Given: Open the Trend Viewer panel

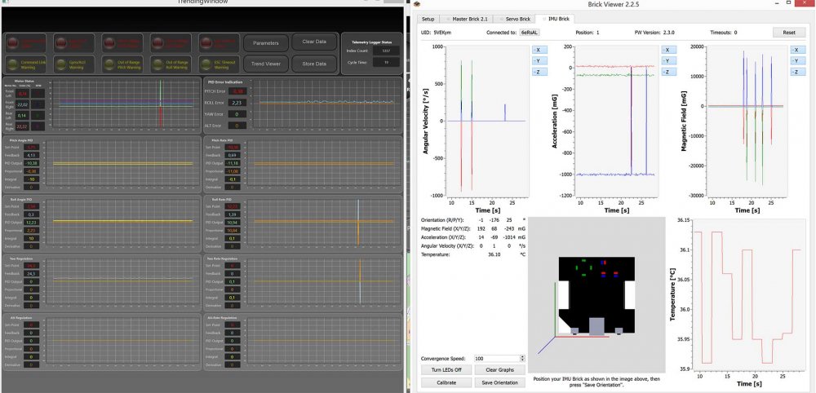Looking at the screenshot, I should pos(266,64).
